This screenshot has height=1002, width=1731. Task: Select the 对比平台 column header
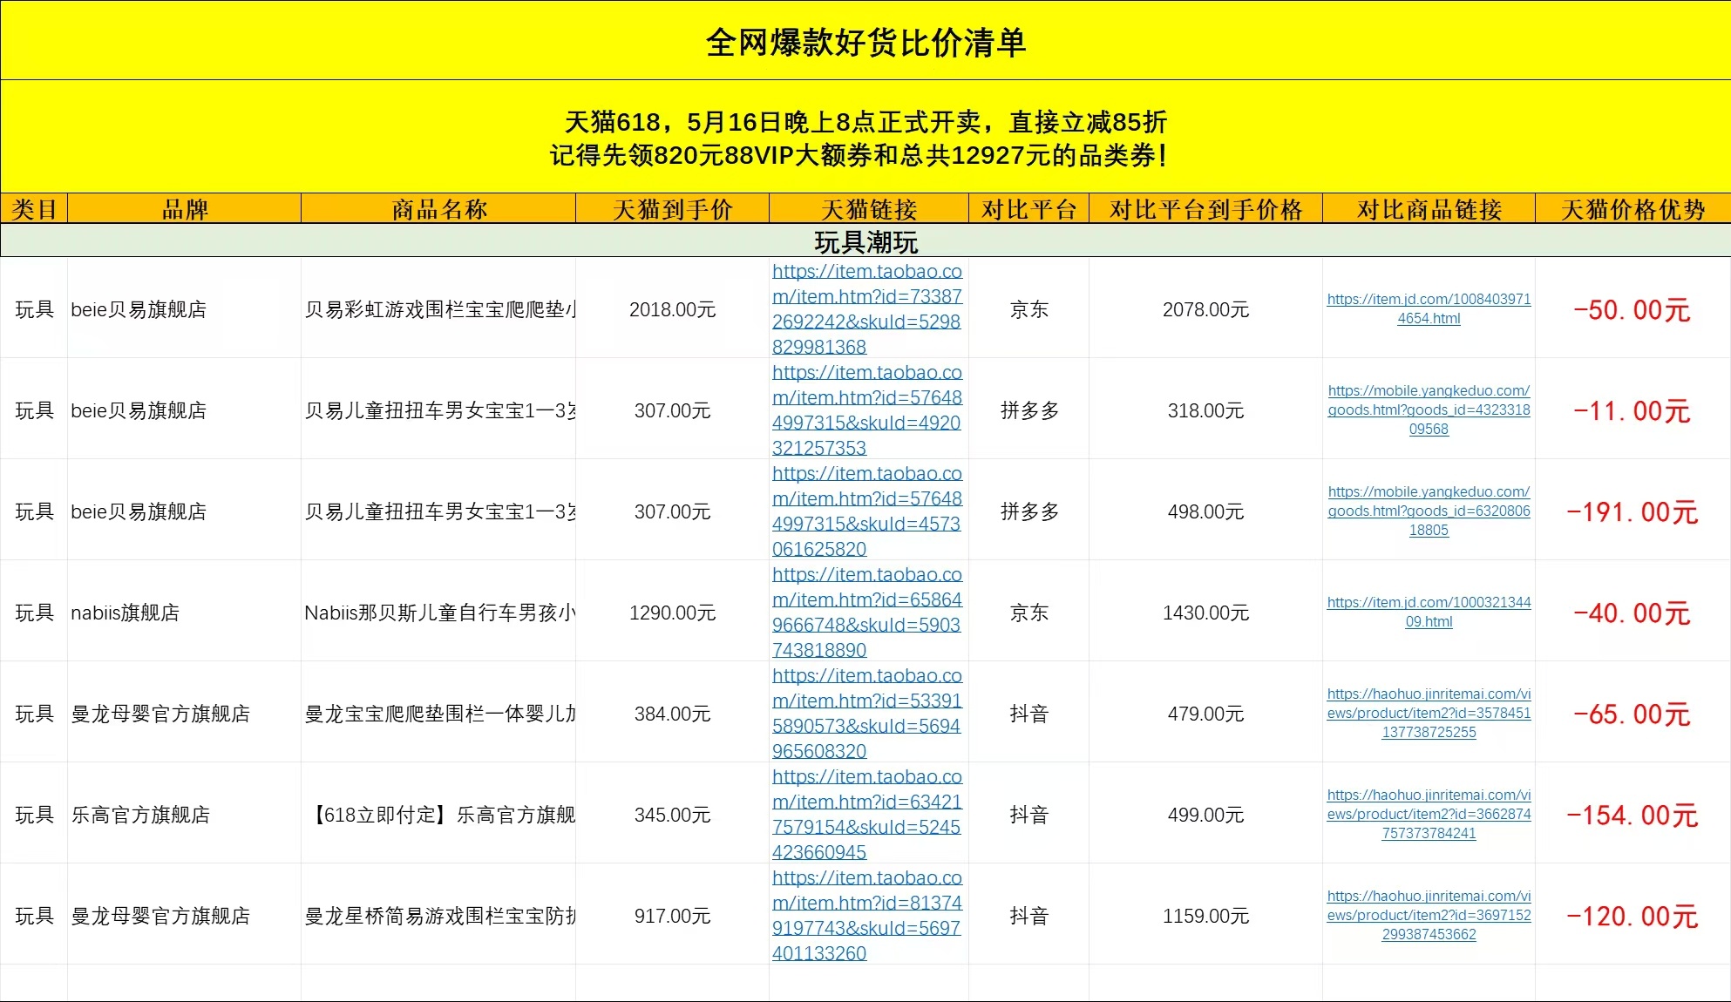tap(1029, 209)
